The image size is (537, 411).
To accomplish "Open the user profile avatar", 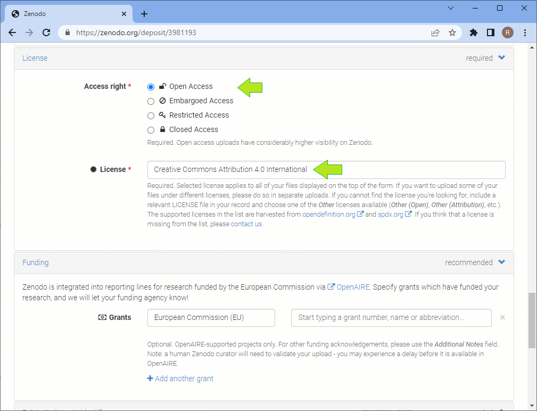I will (508, 32).
